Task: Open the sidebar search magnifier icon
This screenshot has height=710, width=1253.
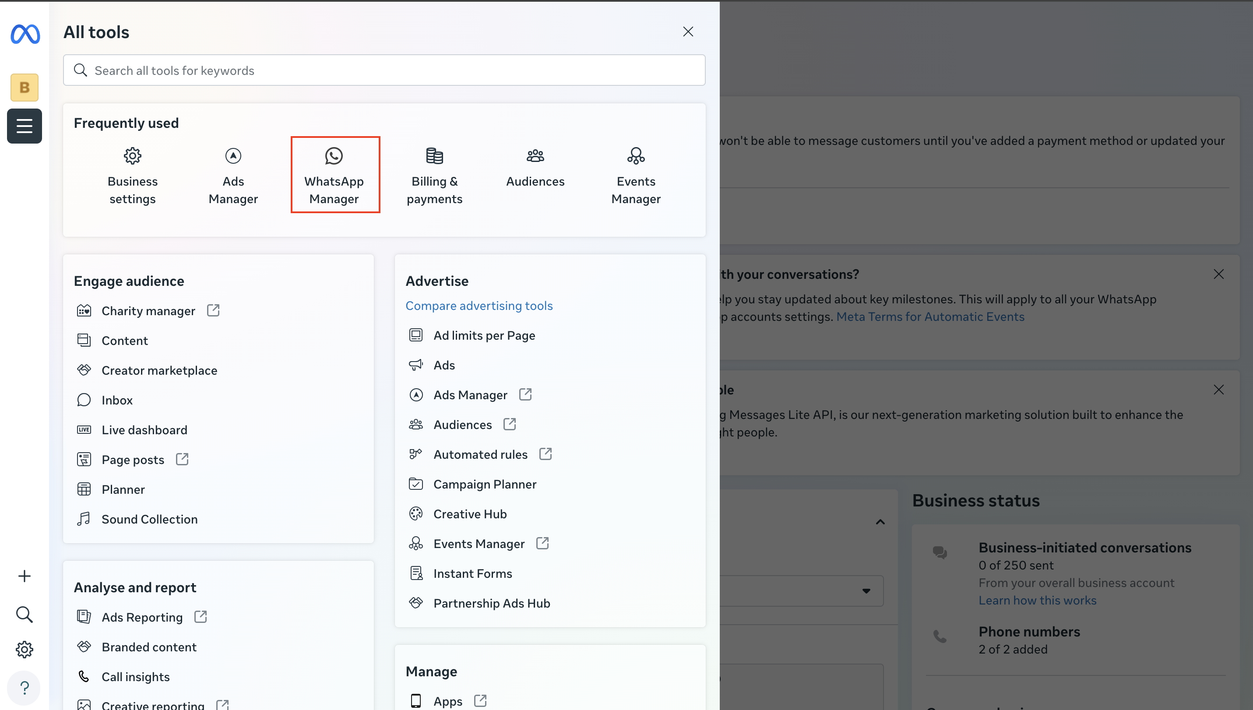Action: click(25, 615)
